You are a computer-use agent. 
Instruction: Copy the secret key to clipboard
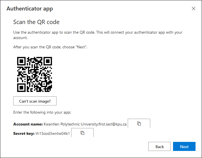point(82,133)
